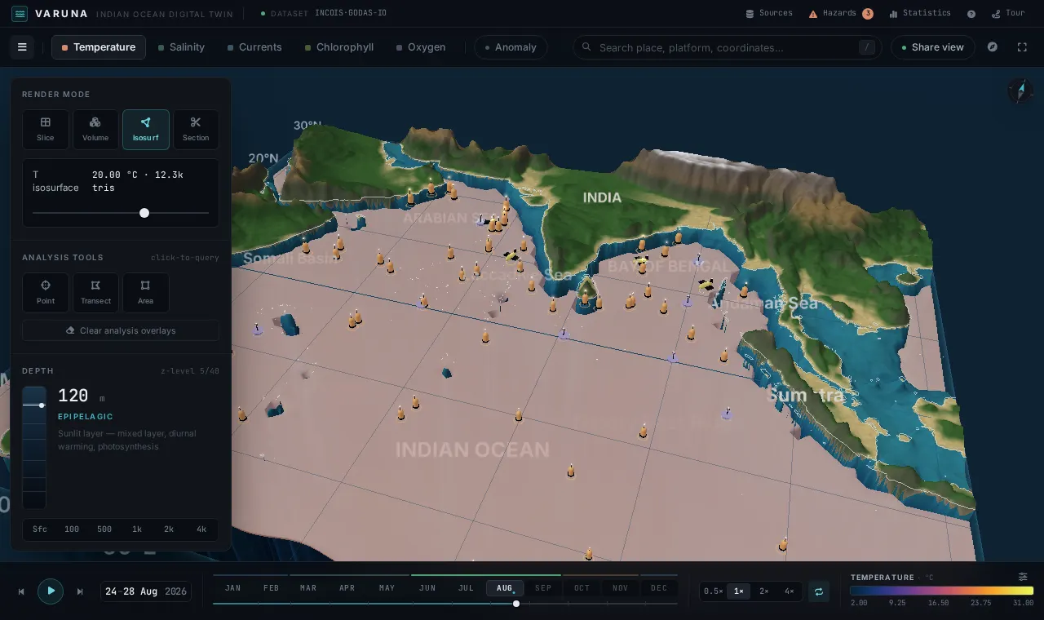Open the temperature colorbar settings

point(1023,577)
